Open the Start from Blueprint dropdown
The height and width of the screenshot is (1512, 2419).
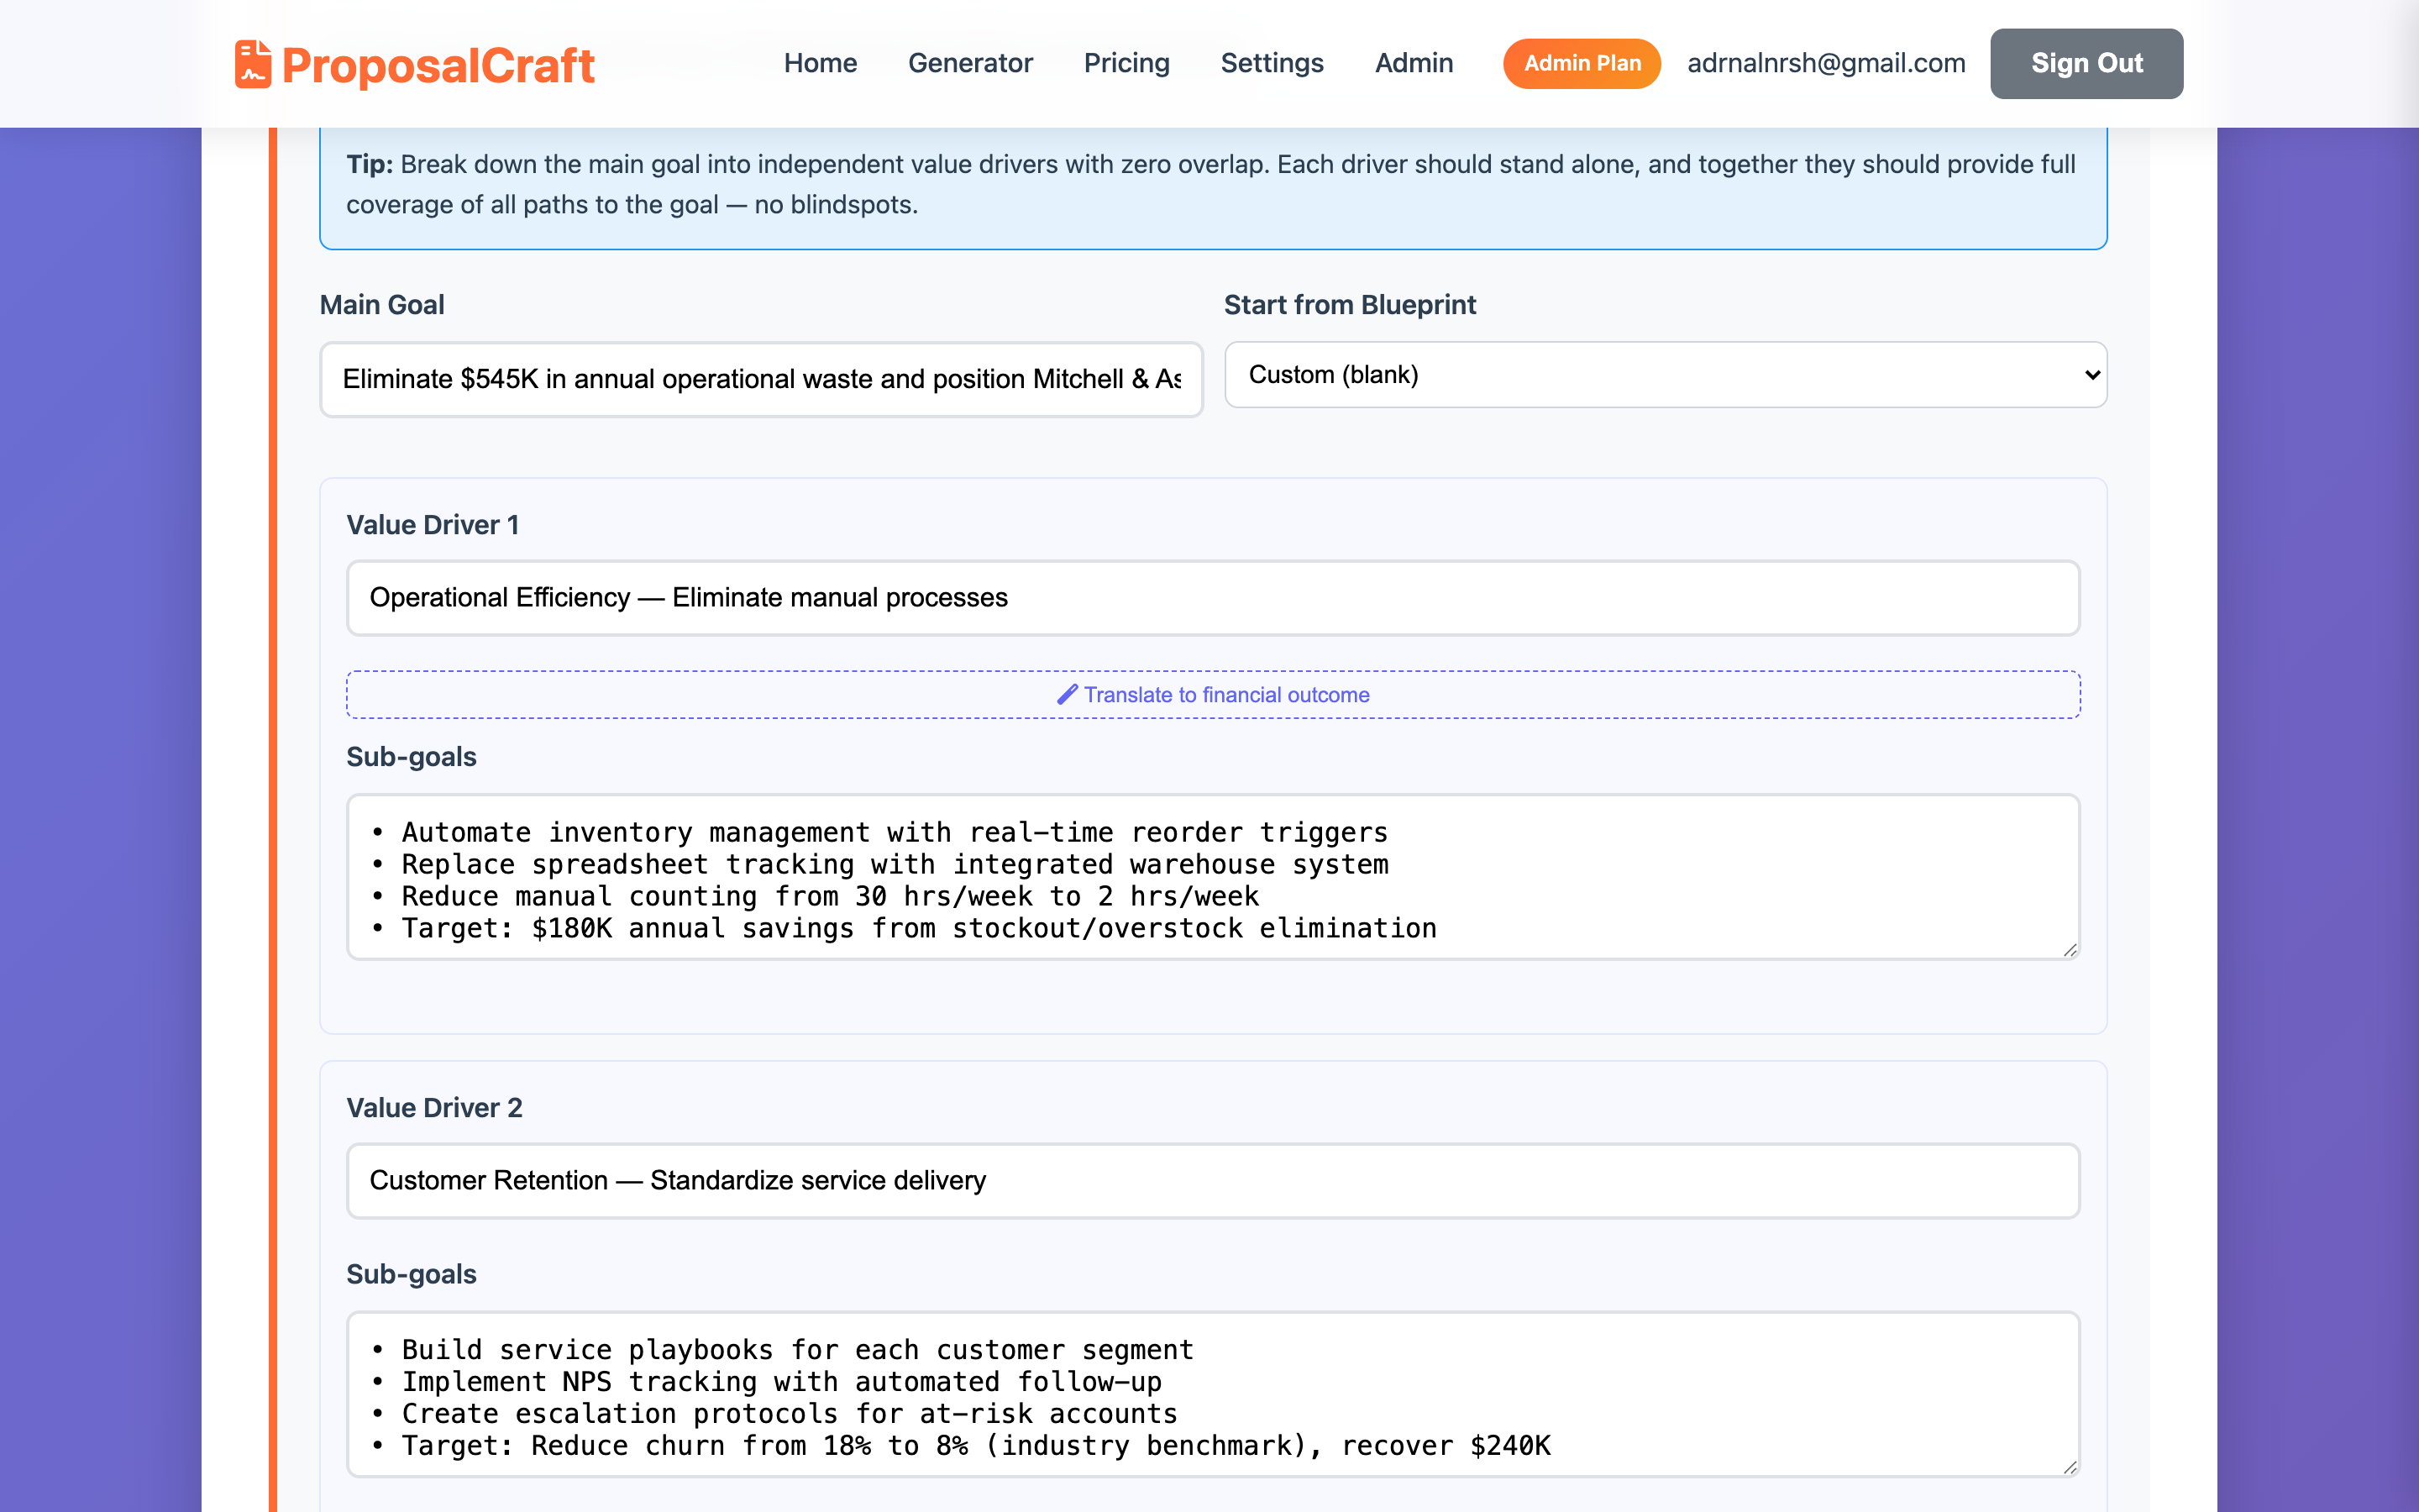click(1664, 375)
